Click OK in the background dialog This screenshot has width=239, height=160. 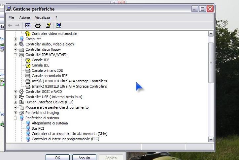pos(57,157)
